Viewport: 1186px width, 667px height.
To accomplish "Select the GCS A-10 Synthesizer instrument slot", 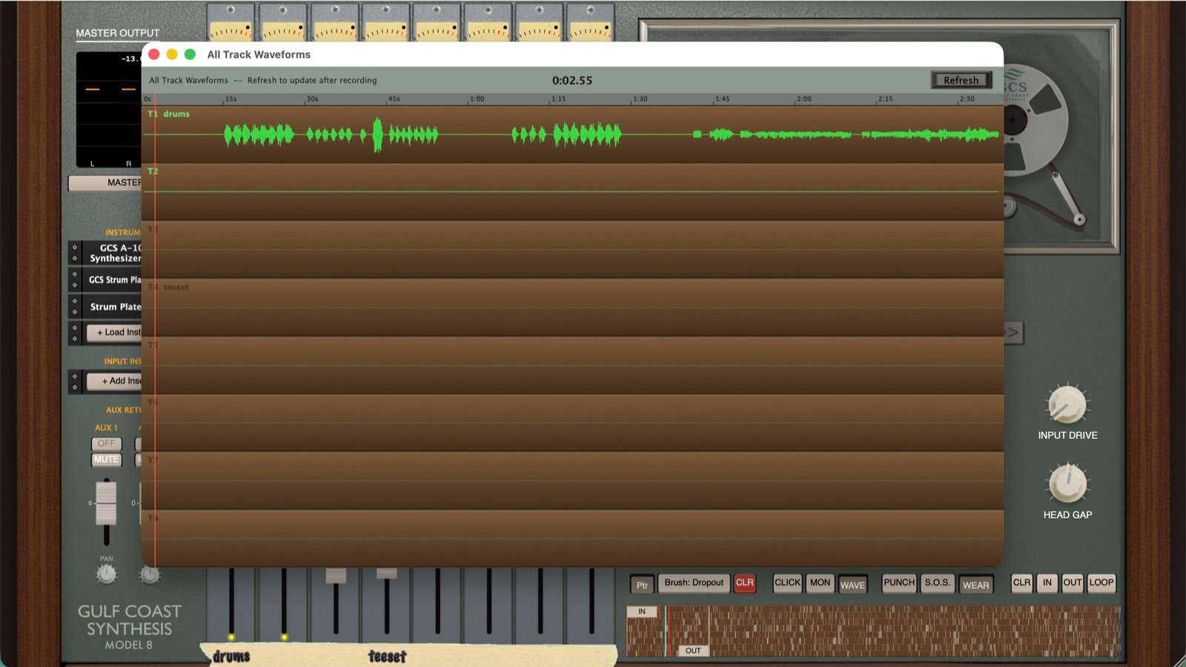I will click(111, 253).
